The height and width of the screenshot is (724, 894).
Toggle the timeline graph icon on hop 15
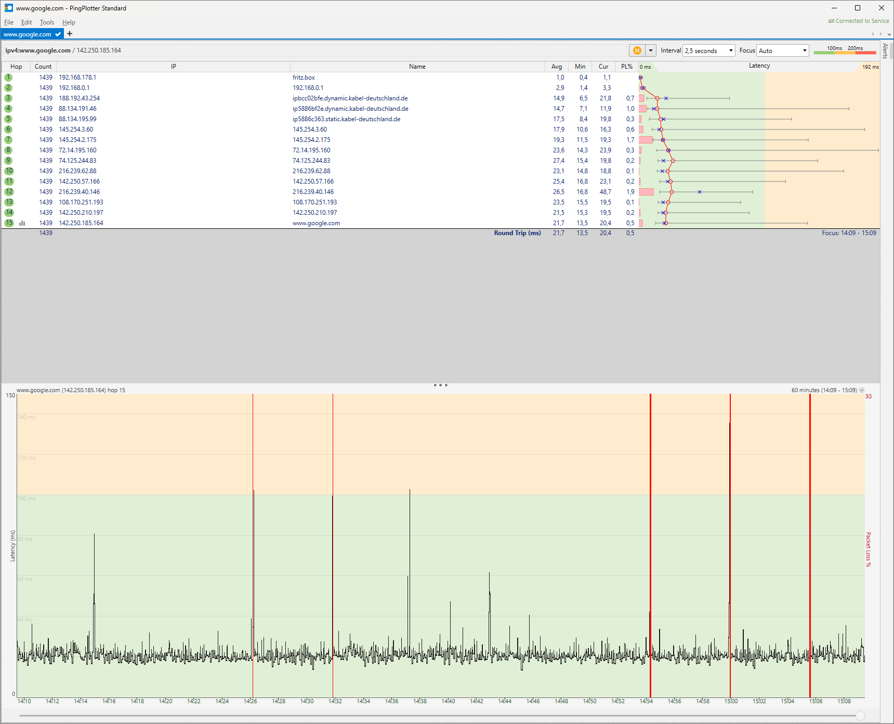22,223
